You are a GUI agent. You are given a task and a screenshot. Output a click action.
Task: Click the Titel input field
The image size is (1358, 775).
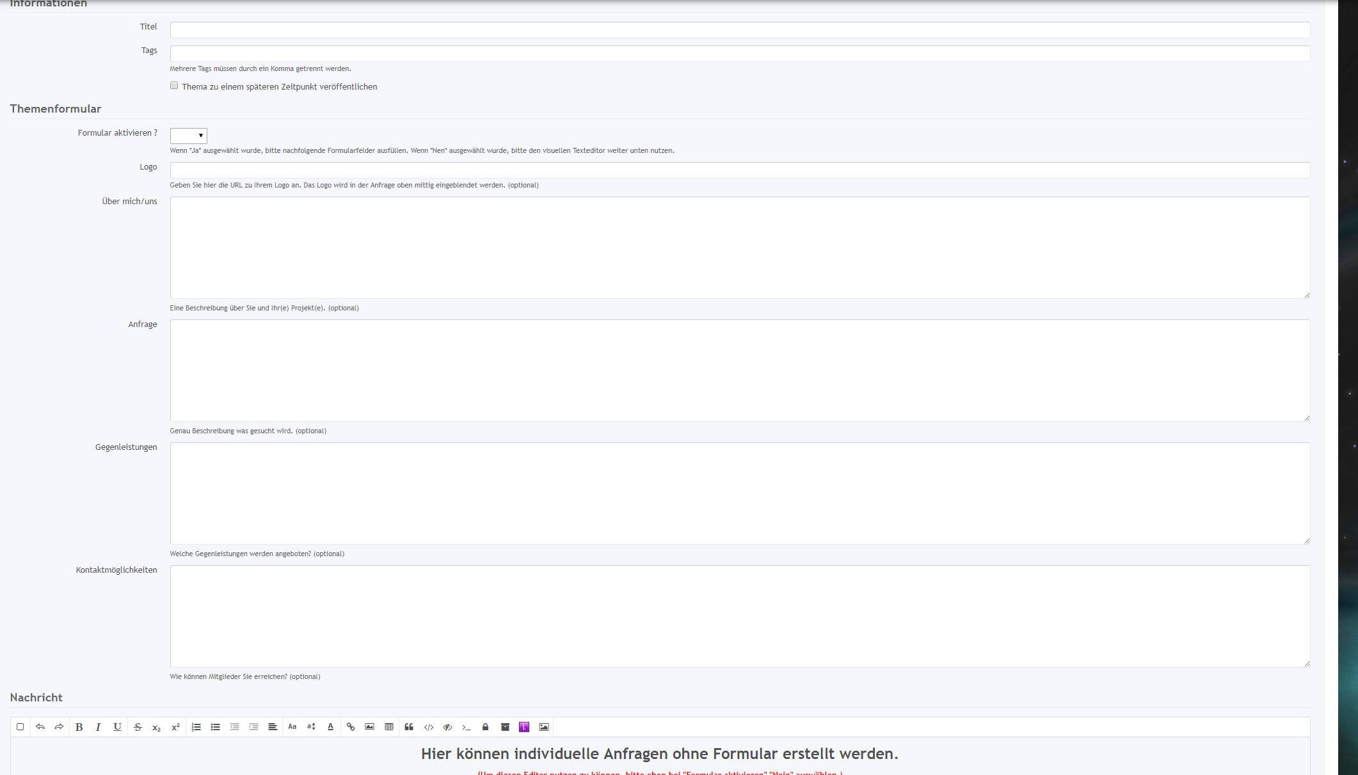(740, 30)
